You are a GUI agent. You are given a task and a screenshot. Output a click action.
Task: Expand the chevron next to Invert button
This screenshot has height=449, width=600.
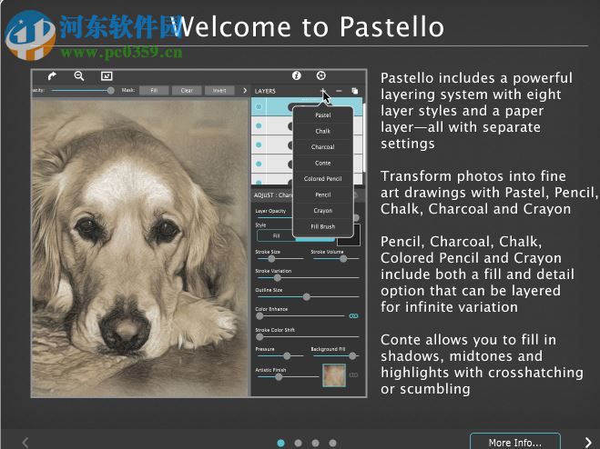point(245,91)
